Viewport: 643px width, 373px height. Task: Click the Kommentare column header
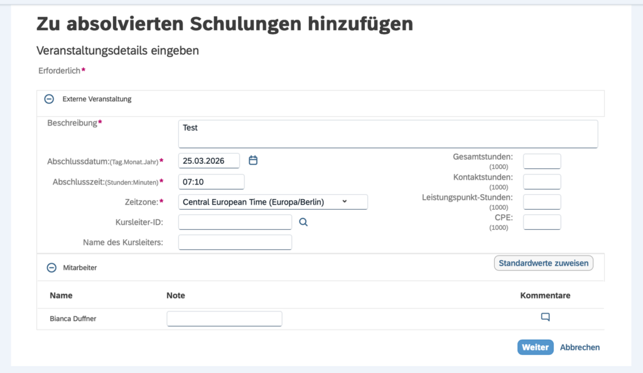pyautogui.click(x=545, y=295)
